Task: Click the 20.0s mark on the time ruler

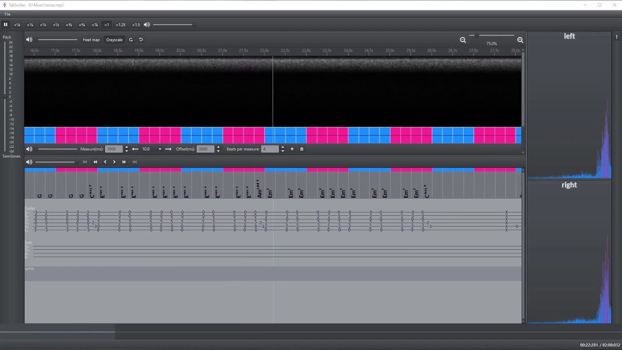Action: [180, 51]
